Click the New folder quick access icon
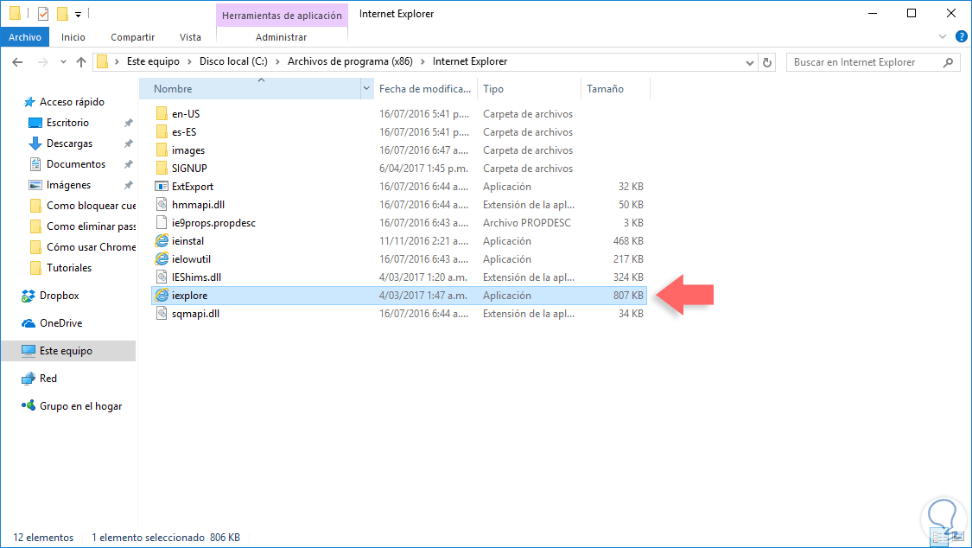This screenshot has width=972, height=548. tap(62, 13)
